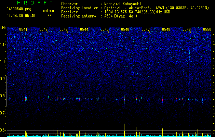The width and height of the screenshot is (215, 137).
Task: Click the 'Receiving antenna' field label
Action: [79, 16]
